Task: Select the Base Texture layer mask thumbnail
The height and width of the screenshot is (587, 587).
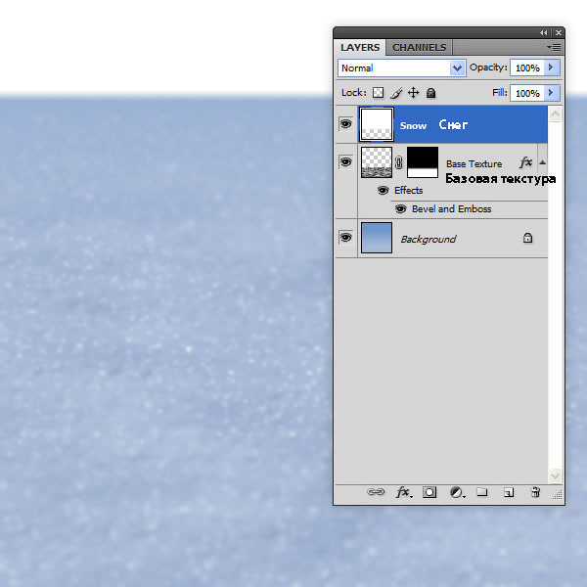Action: coord(423,162)
